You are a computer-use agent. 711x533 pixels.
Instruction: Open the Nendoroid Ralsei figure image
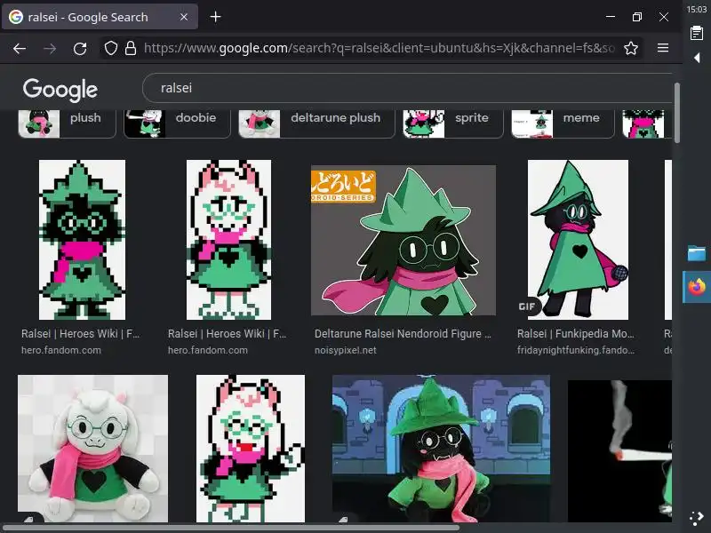pyautogui.click(x=403, y=240)
